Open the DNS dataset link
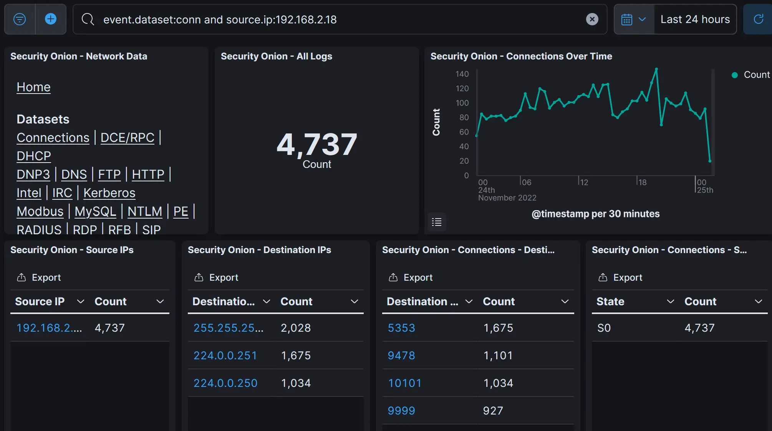This screenshot has width=772, height=431. 74,174
